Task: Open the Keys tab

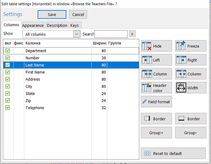Action: coord(75,25)
